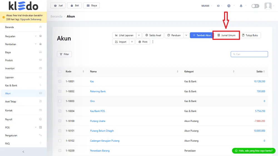
Task: Expand the Penjualan sidebar submenu
Action: tap(36, 36)
